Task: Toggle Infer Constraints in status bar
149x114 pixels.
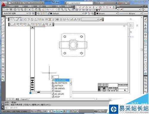Action: (32, 111)
